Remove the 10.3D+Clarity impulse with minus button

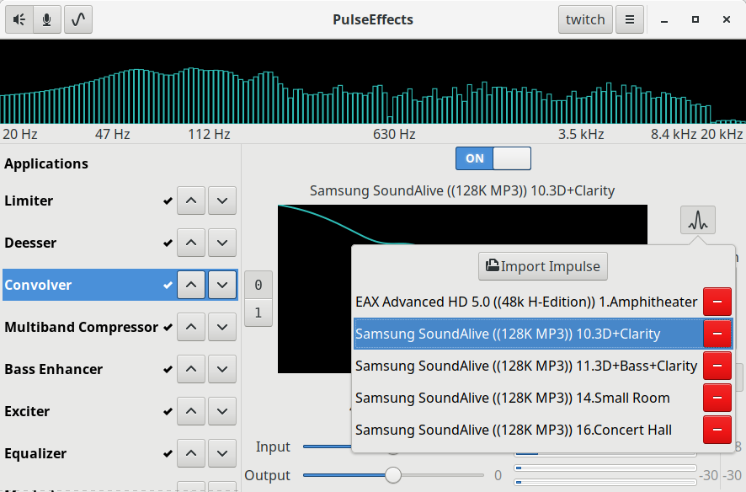tap(717, 334)
